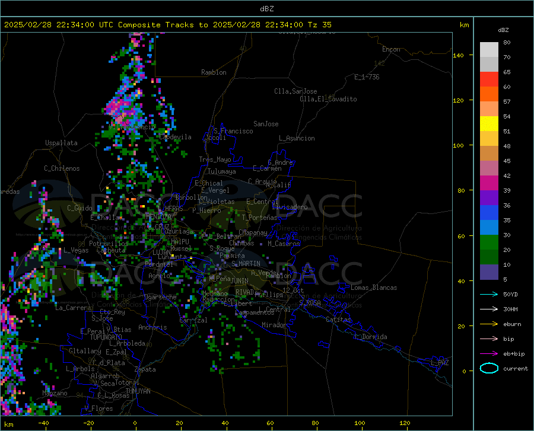Click the 50YD cyan arrow legend icon
The width and height of the screenshot is (534, 431).
[489, 294]
